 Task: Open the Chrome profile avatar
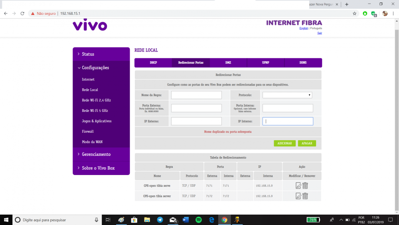pos(385,14)
